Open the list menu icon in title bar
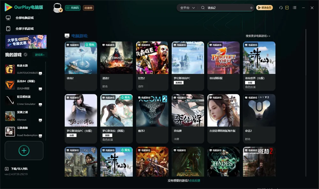Image resolution: width=319 pixels, height=189 pixels. point(294,8)
